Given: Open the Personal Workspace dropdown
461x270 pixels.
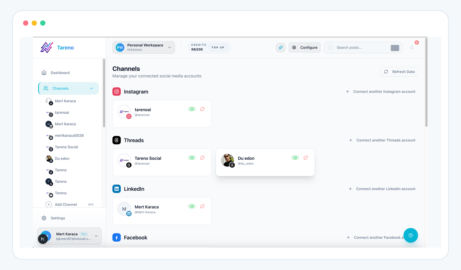Looking at the screenshot, I should (144, 47).
